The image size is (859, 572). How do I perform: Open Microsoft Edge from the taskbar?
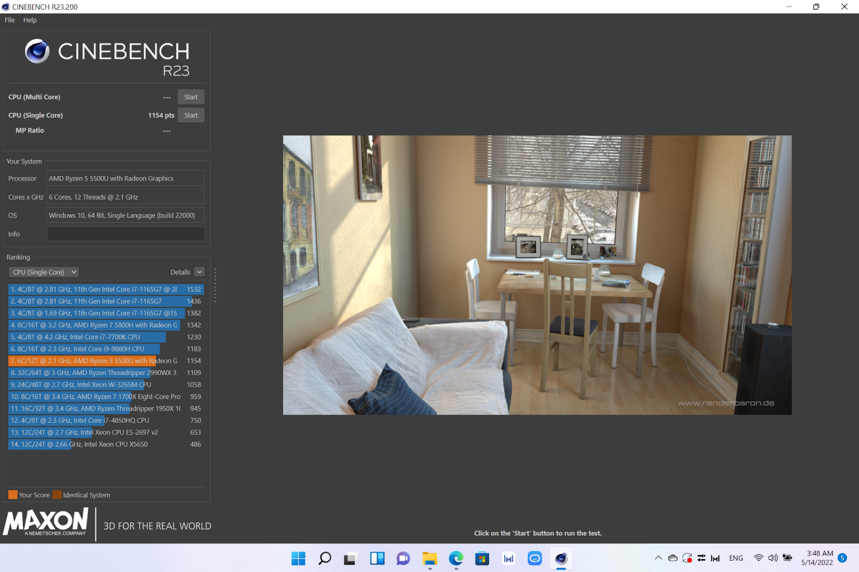tap(456, 559)
